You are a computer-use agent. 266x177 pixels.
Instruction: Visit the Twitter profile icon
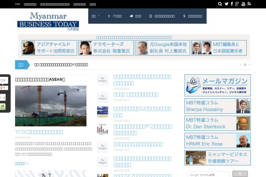click(227, 4)
